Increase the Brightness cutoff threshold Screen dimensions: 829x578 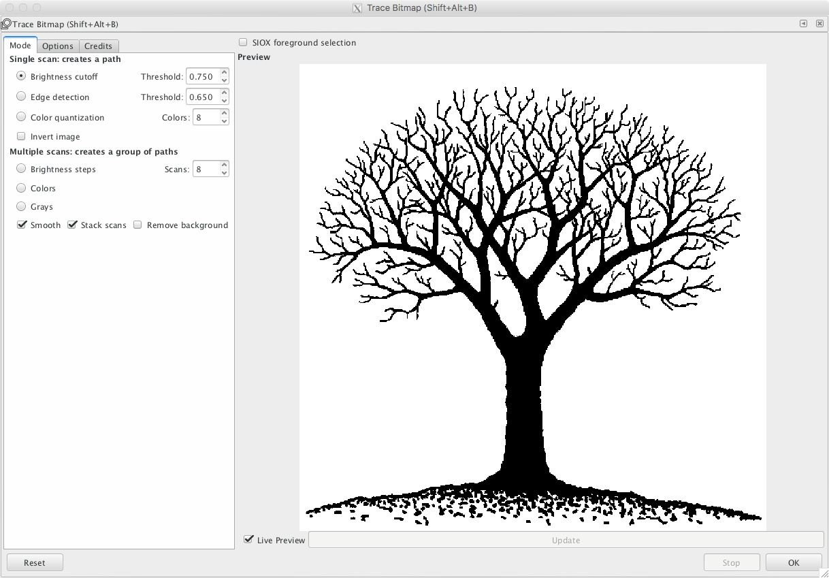click(x=224, y=72)
